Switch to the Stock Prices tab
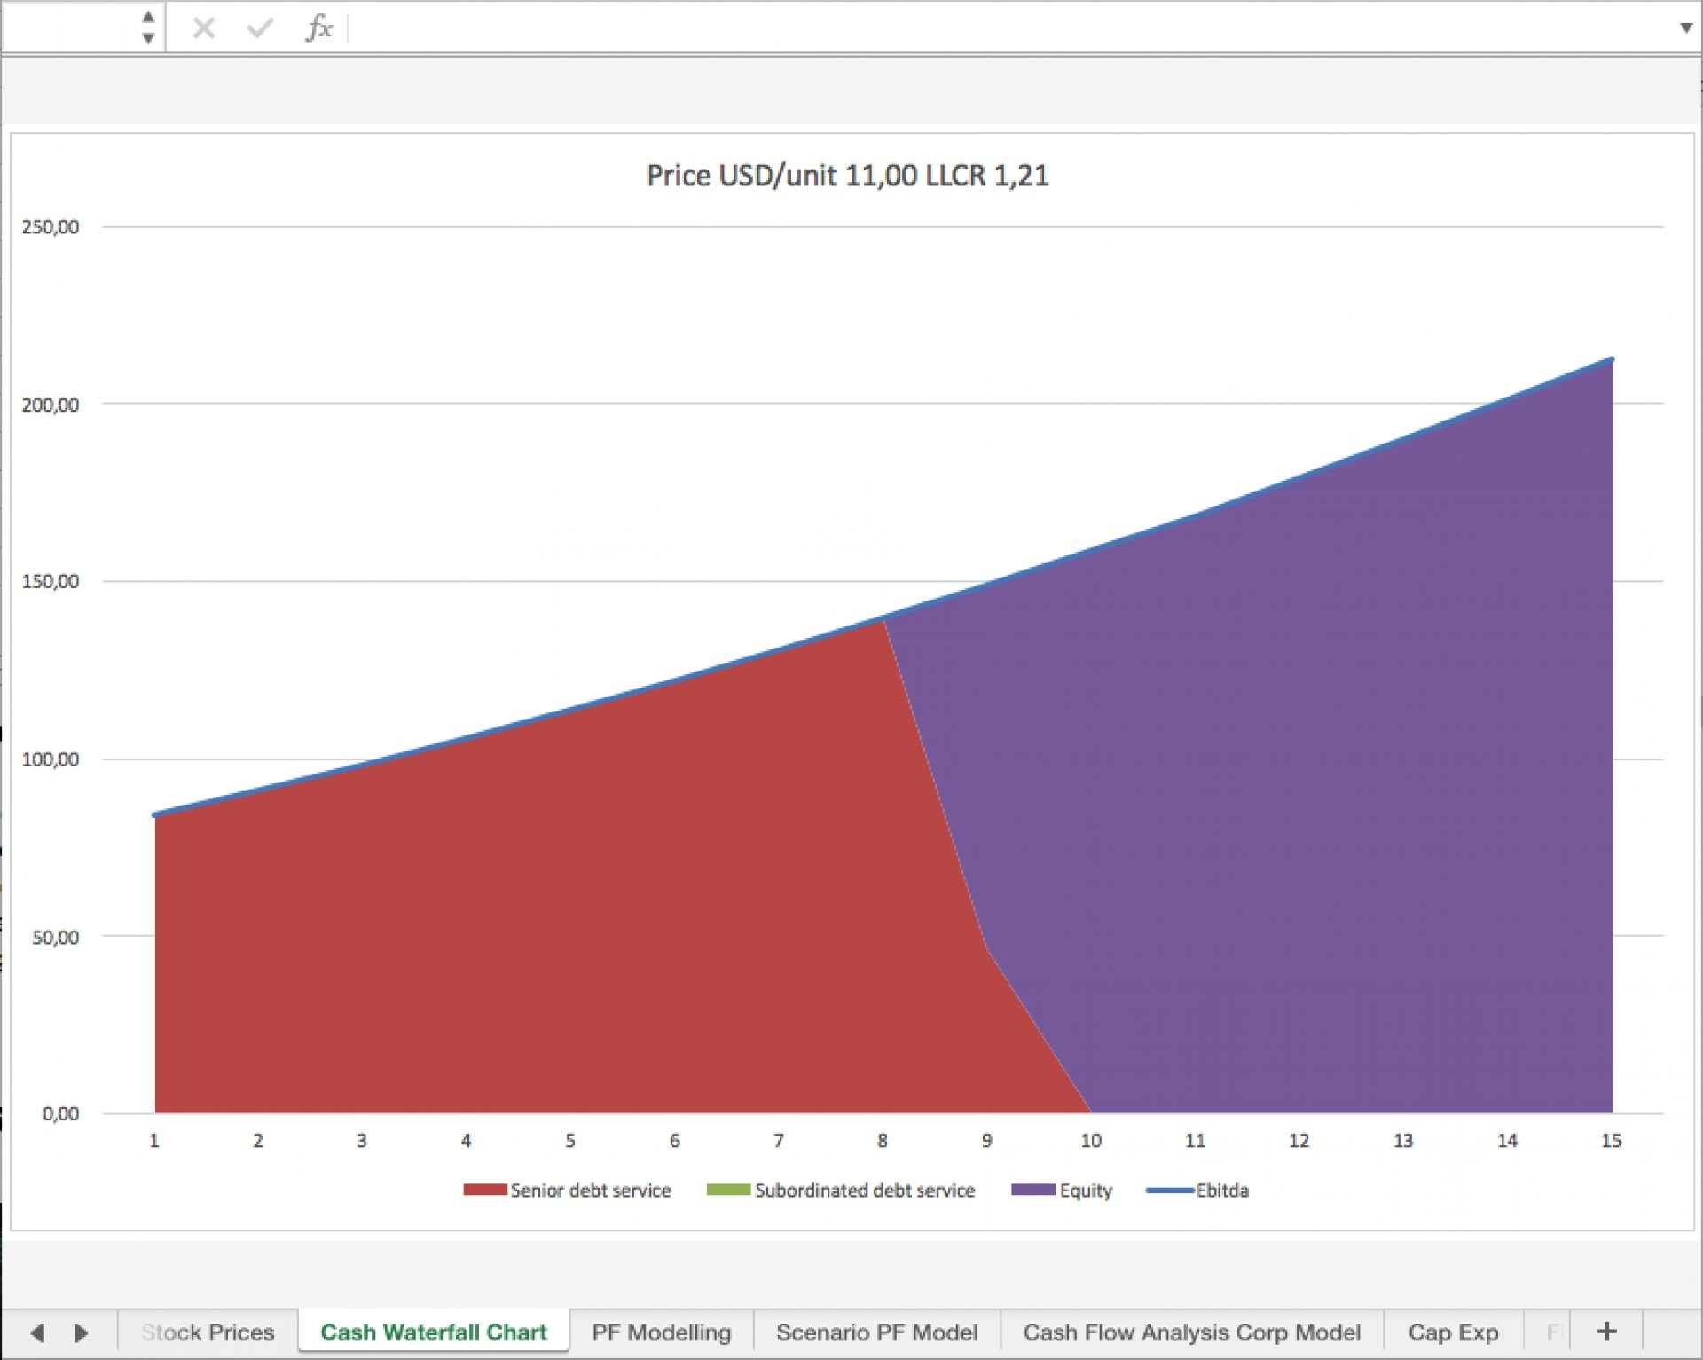This screenshot has width=1703, height=1360. (x=208, y=1332)
